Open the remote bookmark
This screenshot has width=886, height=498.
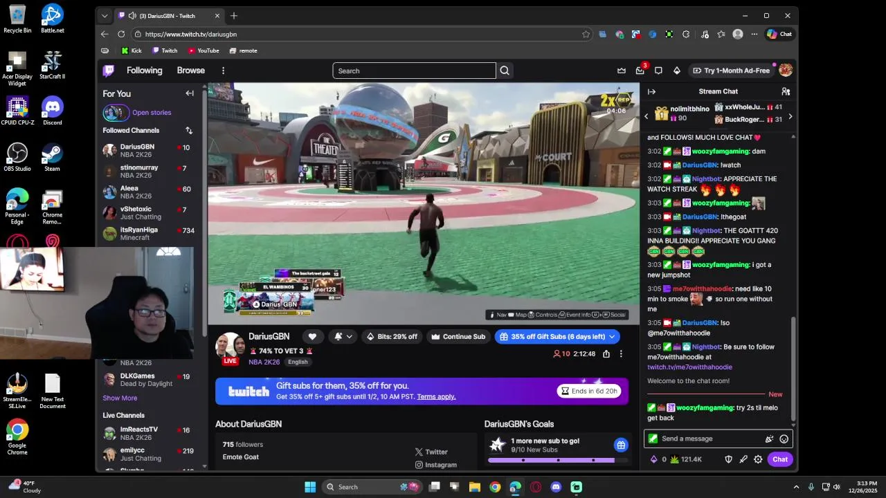click(243, 50)
